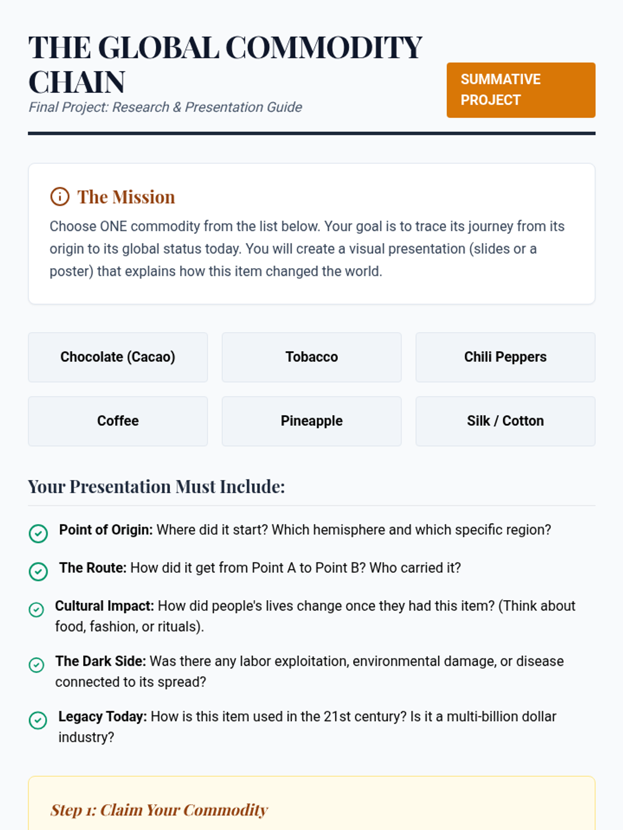Image resolution: width=623 pixels, height=830 pixels.
Task: Click the info icon beside The Mission
Action: point(60,197)
